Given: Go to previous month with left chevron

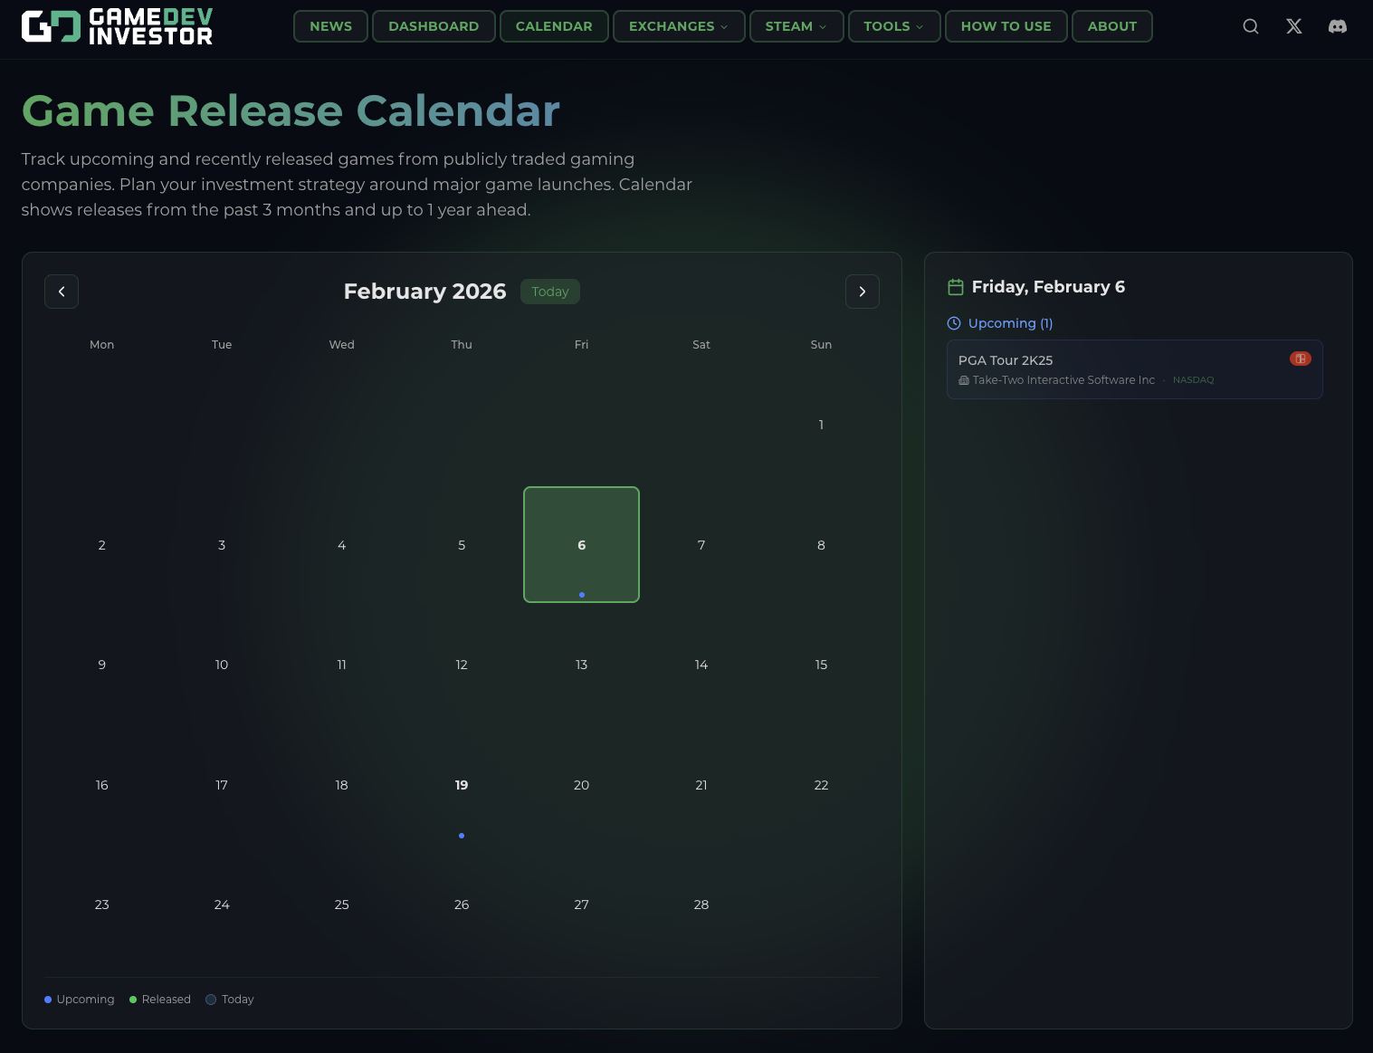Looking at the screenshot, I should [x=62, y=292].
